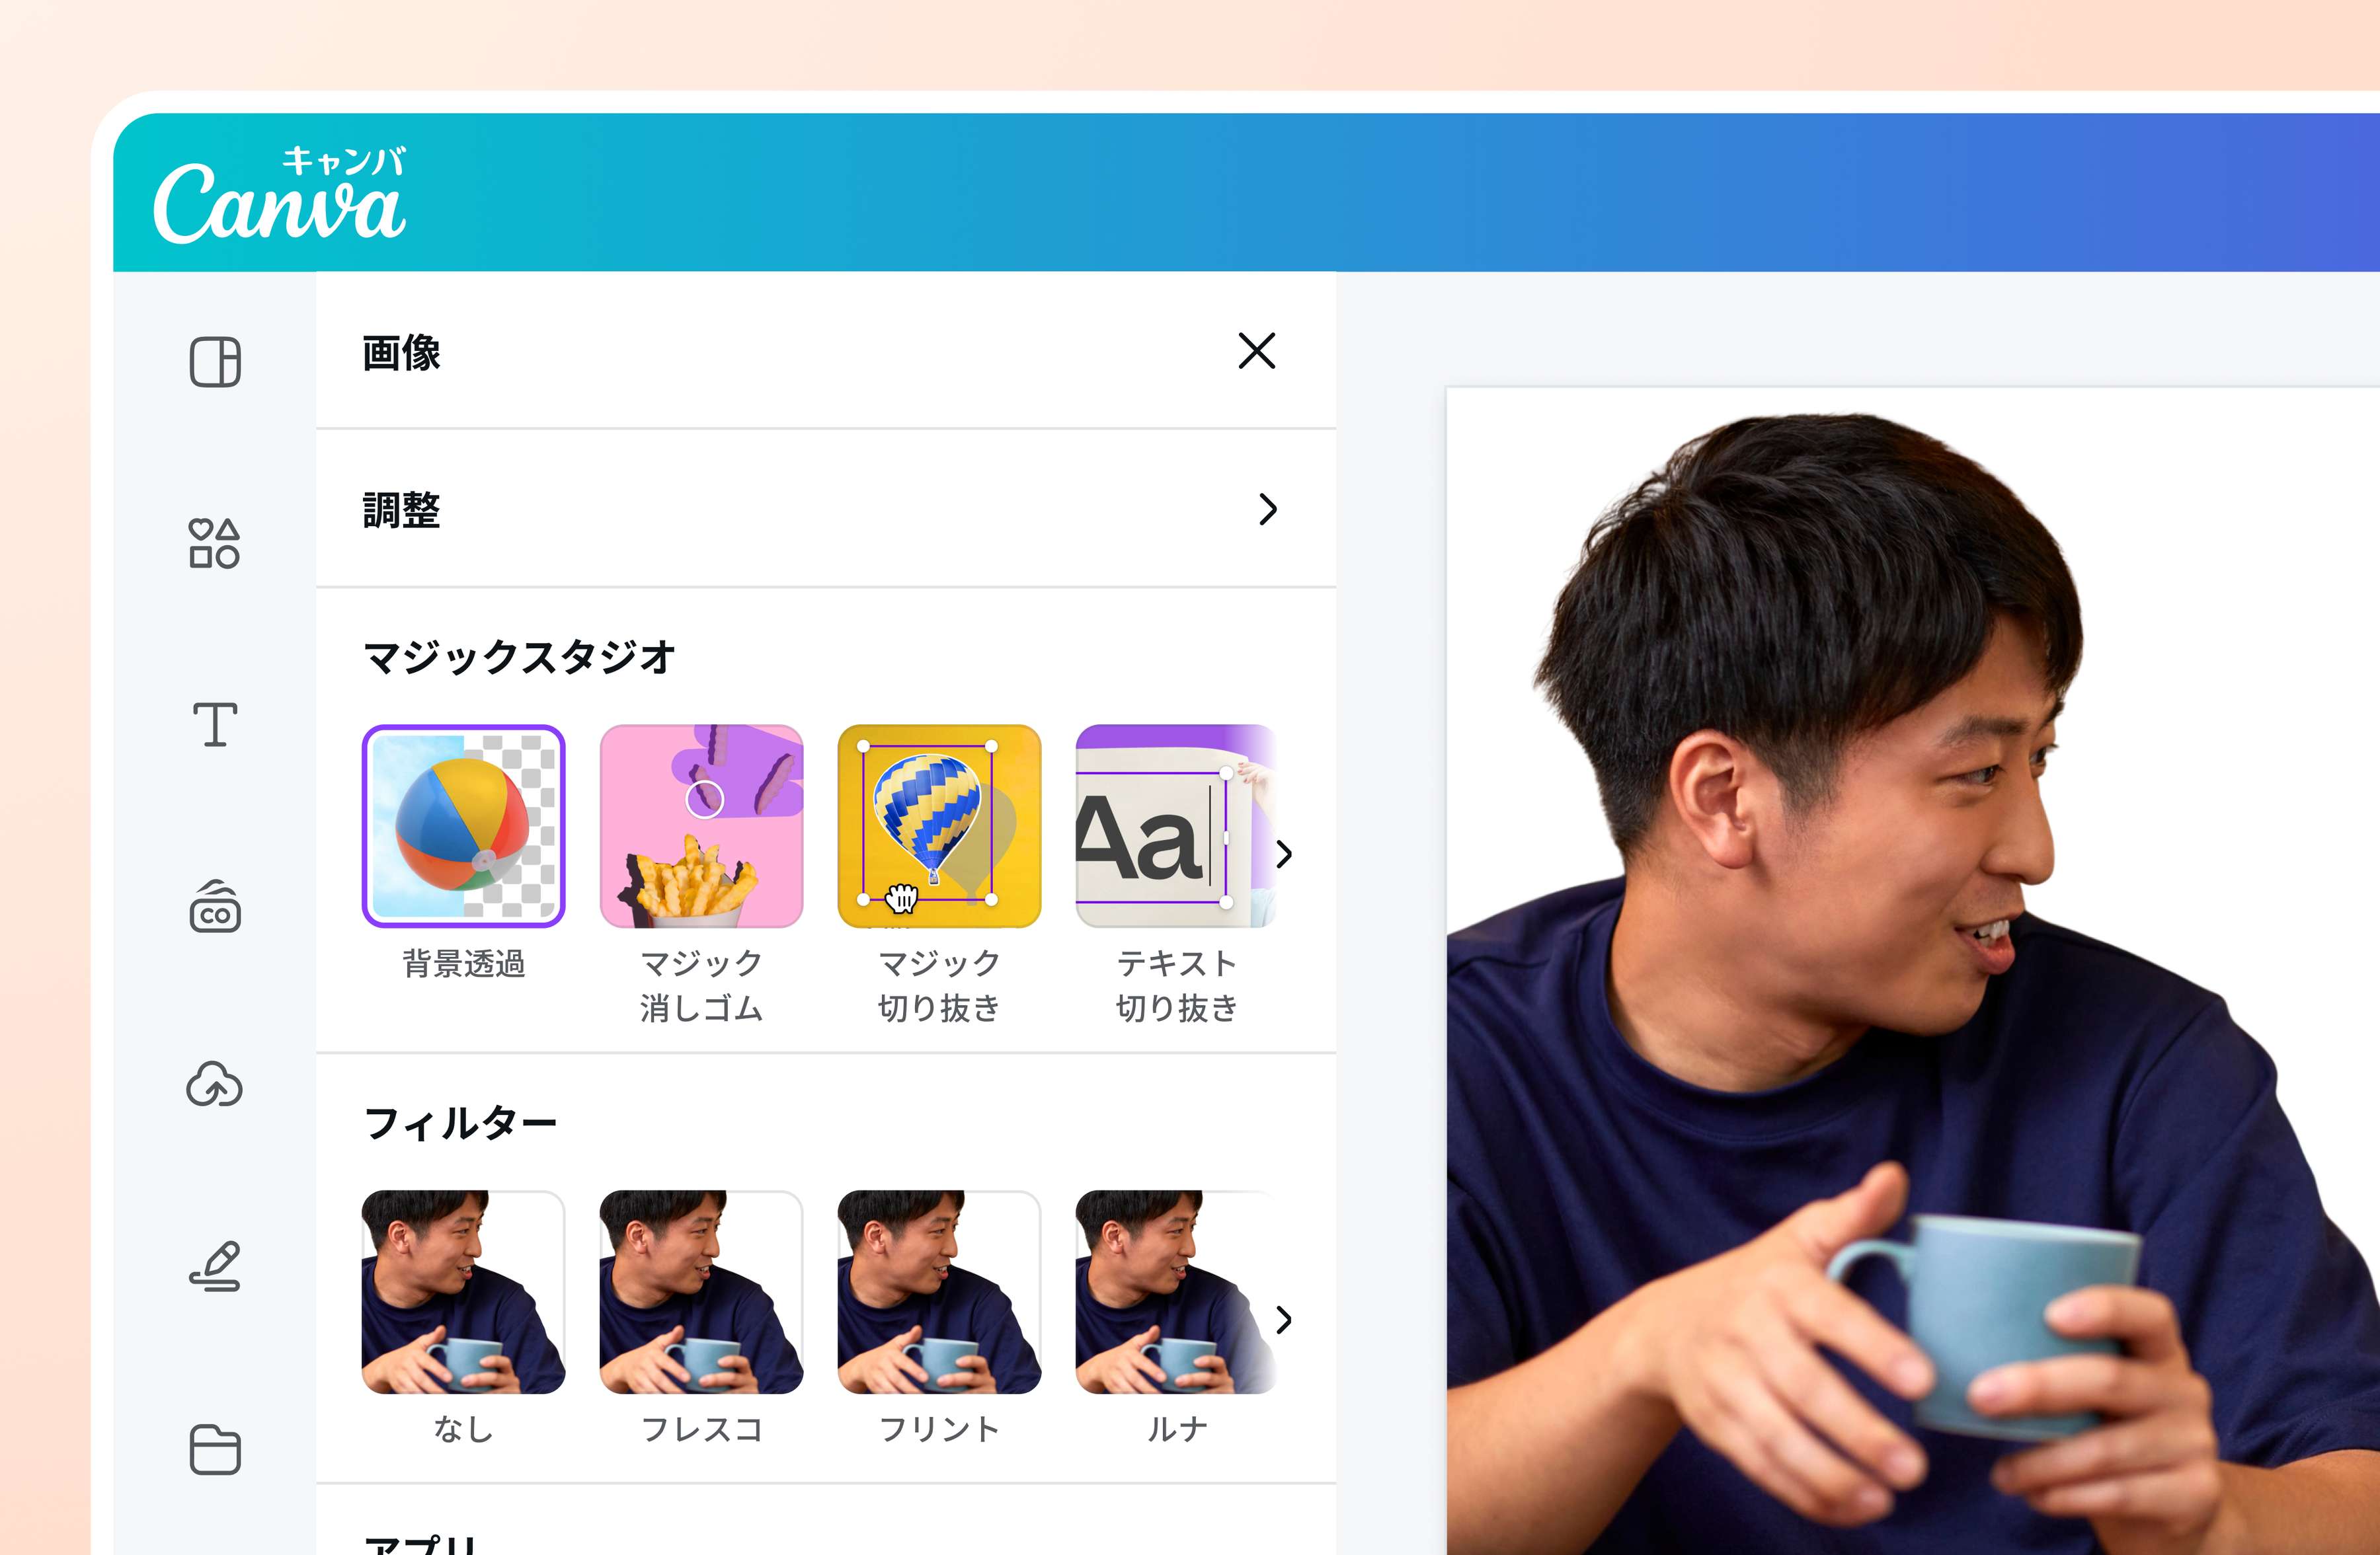Screen dimensions: 2380x1555
Task: Select the man photo on canvas
Action: point(1912,985)
